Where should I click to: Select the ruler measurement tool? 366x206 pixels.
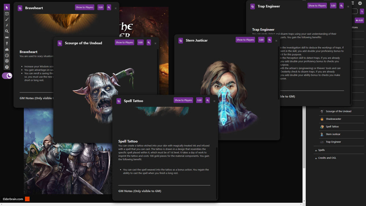pos(7,38)
